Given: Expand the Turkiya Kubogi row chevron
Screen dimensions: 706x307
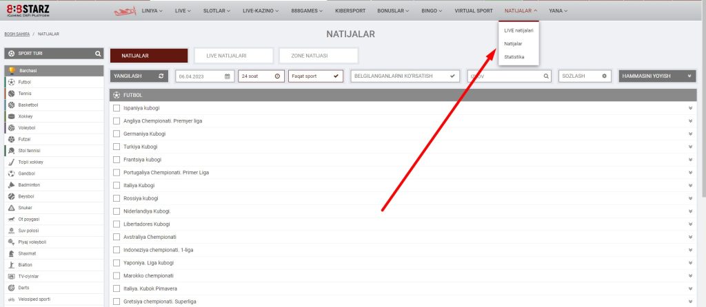Looking at the screenshot, I should (x=690, y=147).
